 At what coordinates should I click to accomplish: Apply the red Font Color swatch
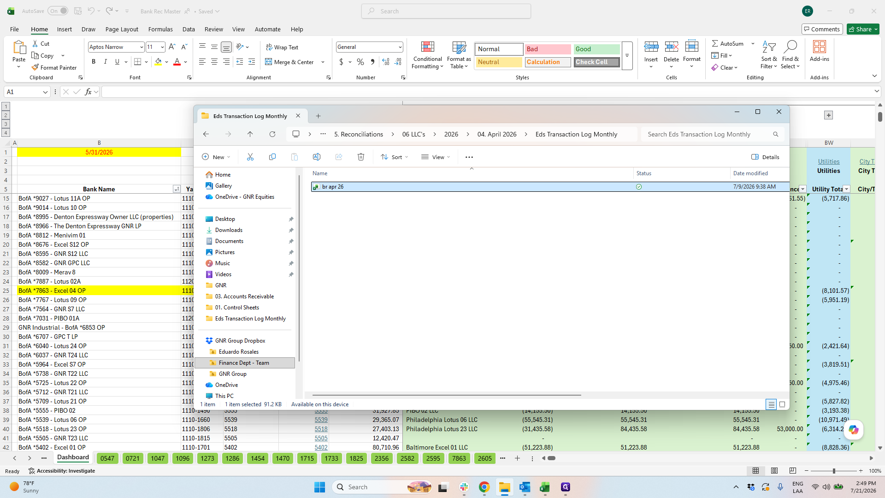[177, 62]
